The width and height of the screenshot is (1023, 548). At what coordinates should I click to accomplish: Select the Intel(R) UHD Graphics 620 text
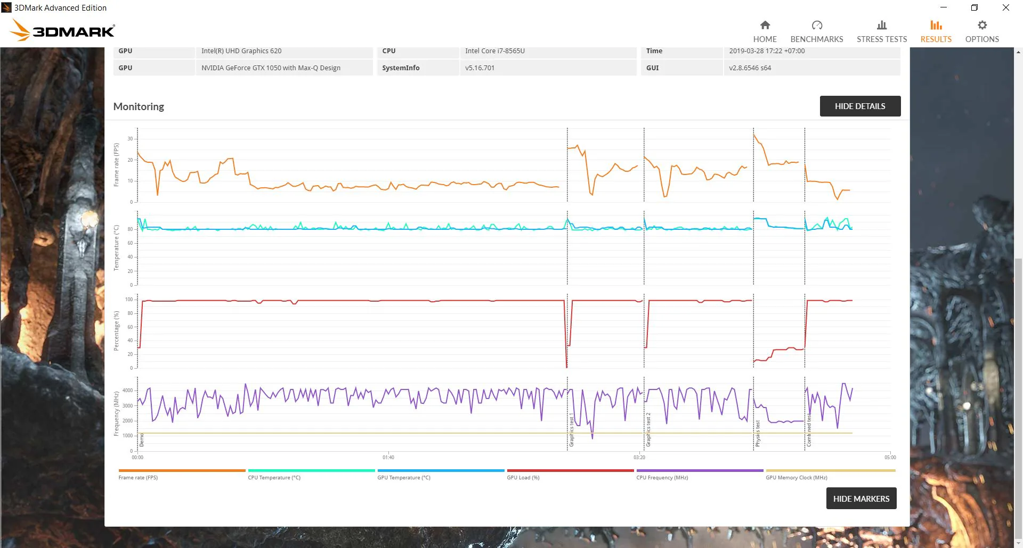(241, 51)
